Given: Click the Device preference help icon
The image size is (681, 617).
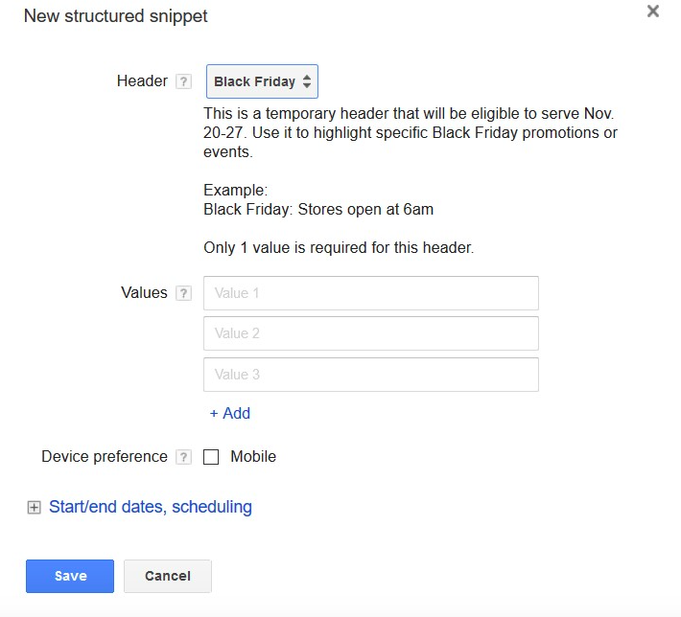Looking at the screenshot, I should pos(183,457).
